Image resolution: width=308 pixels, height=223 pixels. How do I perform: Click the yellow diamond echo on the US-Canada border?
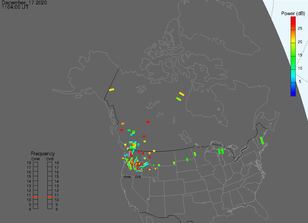coord(154,151)
